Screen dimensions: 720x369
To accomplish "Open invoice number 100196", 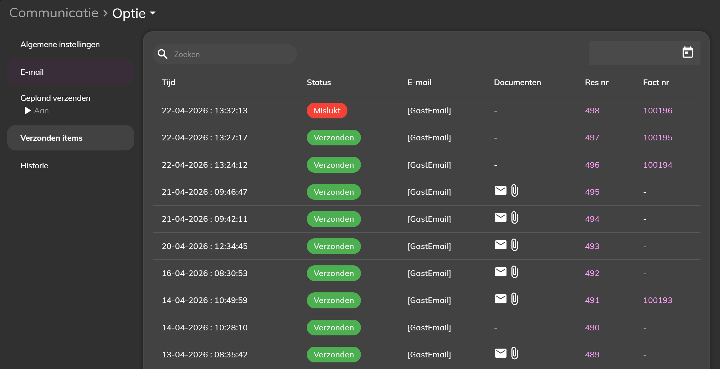I will (x=658, y=111).
